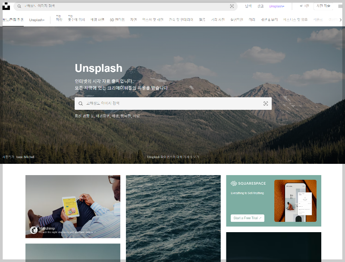345x262 pixels.
Task: Click the Squarespace logo in the ad
Action: coord(248,183)
